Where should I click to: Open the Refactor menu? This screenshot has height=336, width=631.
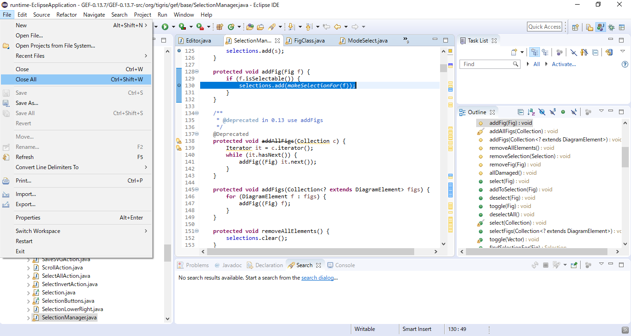[67, 15]
